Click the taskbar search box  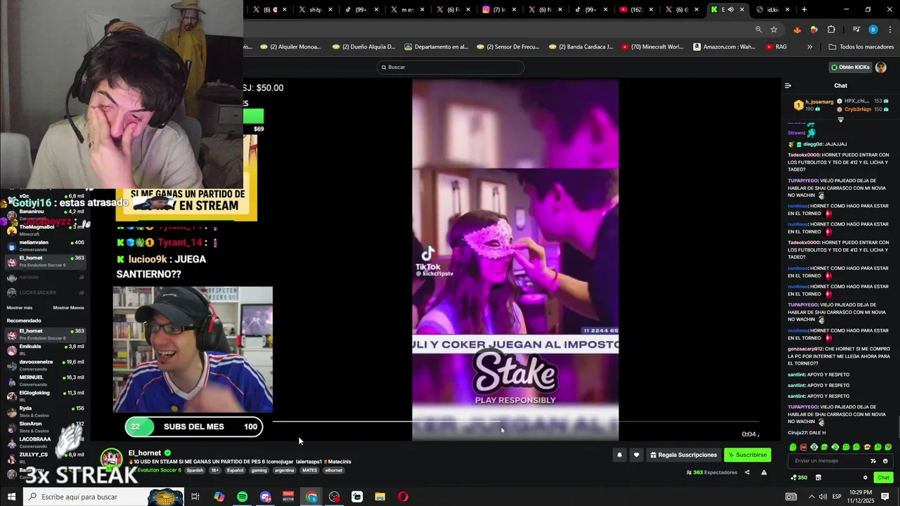click(x=103, y=497)
